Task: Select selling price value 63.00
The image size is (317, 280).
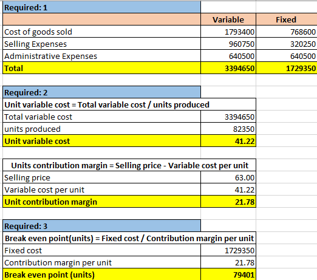Action: 228,177
